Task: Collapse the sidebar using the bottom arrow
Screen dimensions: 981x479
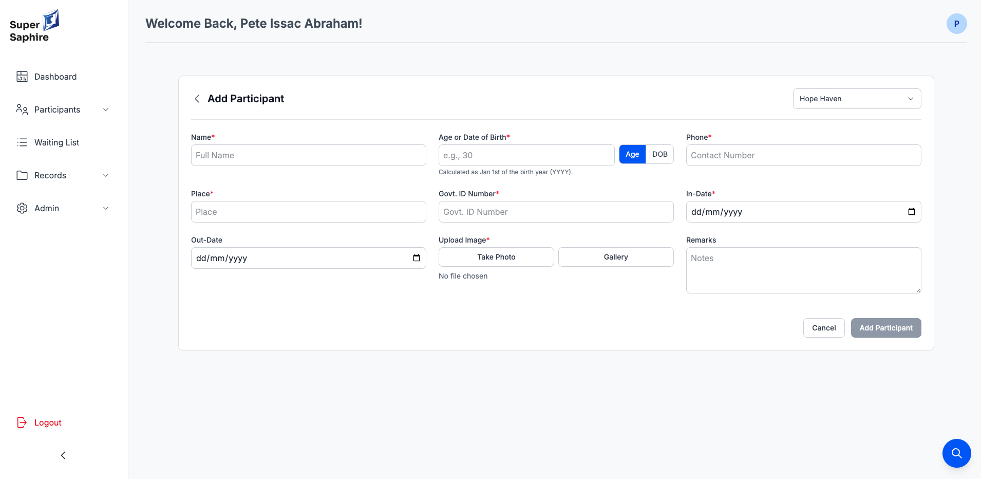Action: click(x=63, y=455)
